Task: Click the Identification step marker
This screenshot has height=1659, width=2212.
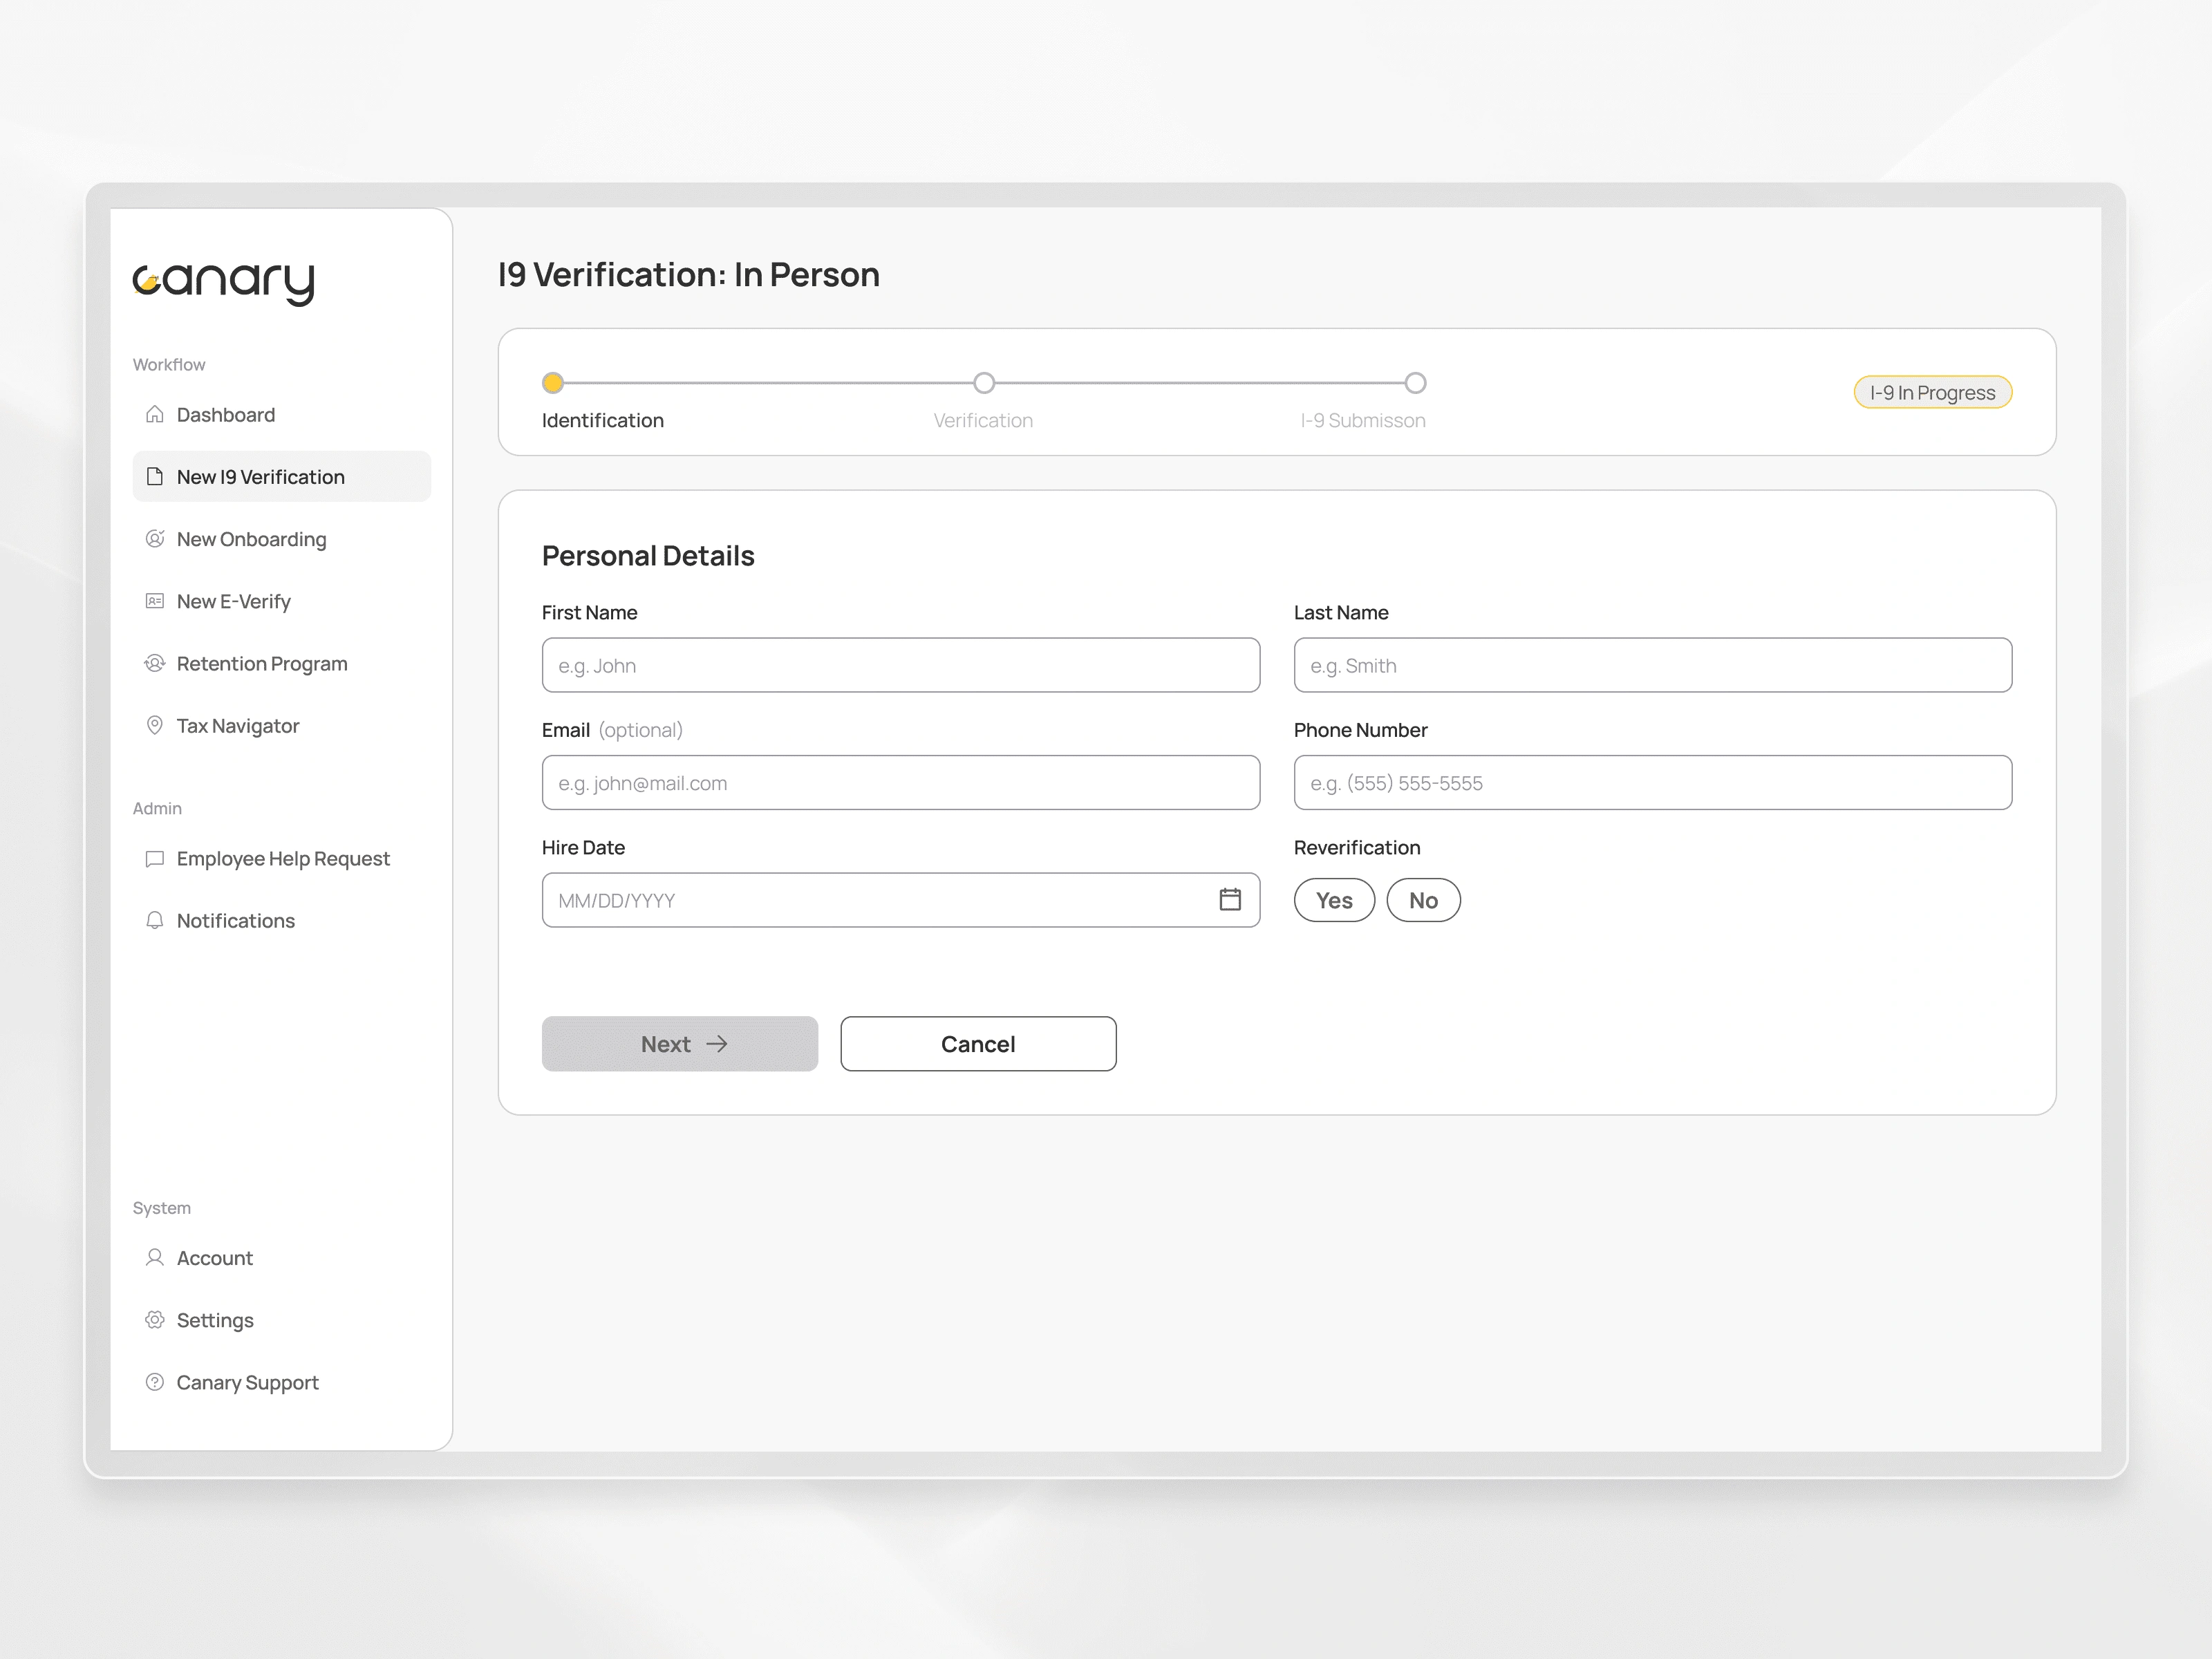Action: [x=553, y=383]
